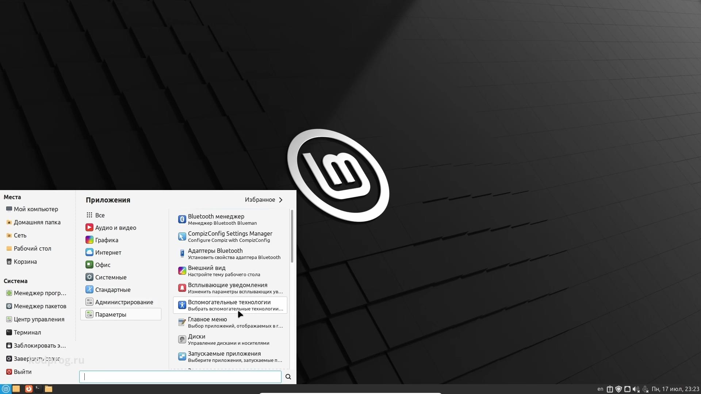701x394 pixels.
Task: Open the shield update tray icon
Action: pos(618,389)
